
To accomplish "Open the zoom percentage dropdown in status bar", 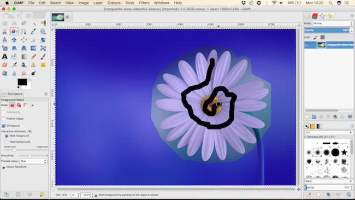I will (x=92, y=195).
